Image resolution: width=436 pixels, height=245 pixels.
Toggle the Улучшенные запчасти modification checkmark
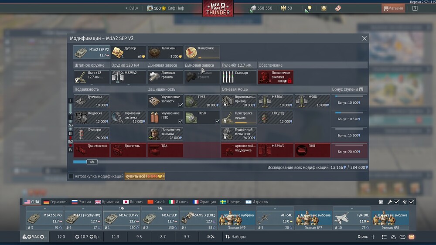click(181, 105)
